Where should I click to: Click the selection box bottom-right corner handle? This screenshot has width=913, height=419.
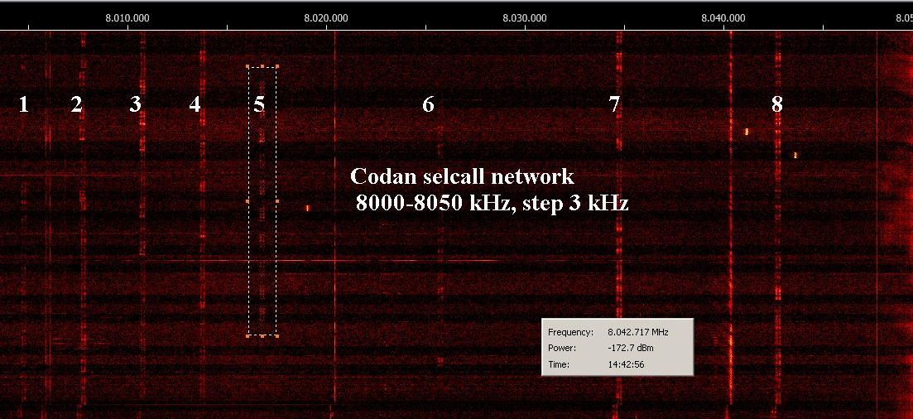[x=277, y=335]
